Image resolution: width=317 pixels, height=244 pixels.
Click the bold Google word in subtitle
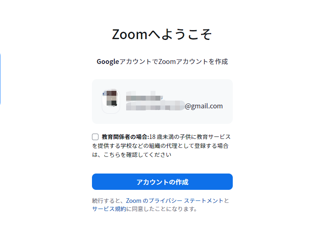coord(108,62)
